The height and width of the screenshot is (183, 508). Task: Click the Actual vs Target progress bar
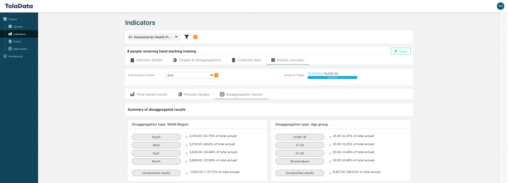(x=332, y=77)
